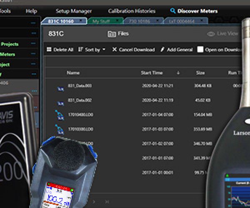Click the Discover Meters magnifier icon
250x208 pixels.
(x=172, y=11)
